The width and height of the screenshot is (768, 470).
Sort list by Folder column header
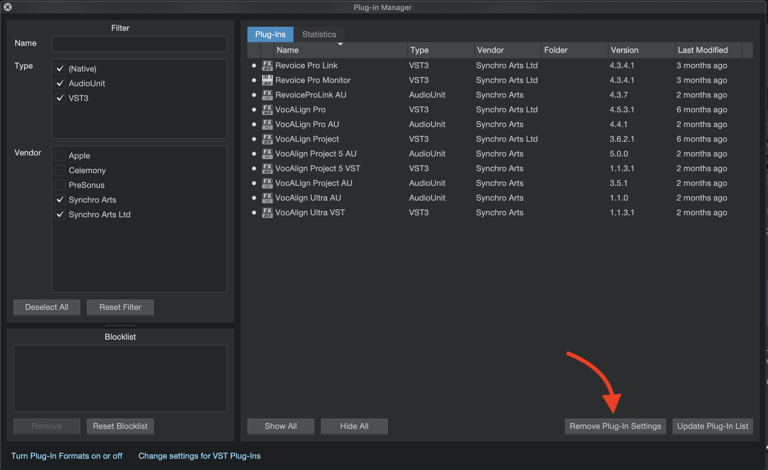(574, 50)
